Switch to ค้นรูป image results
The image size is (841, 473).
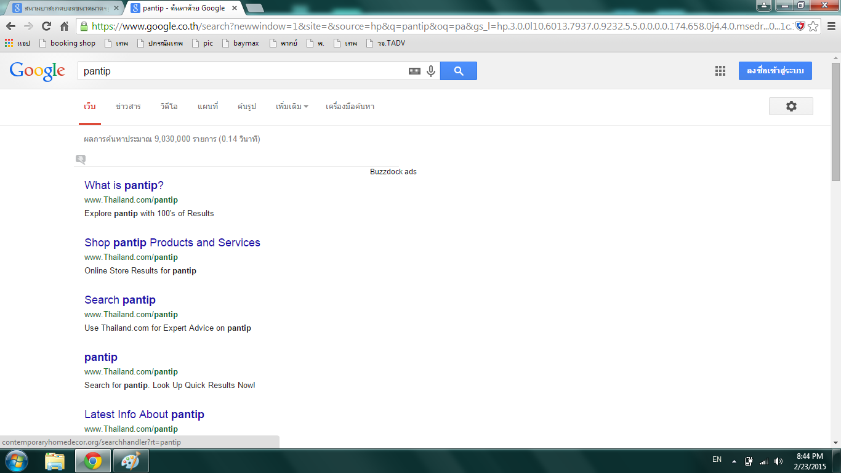click(x=247, y=107)
